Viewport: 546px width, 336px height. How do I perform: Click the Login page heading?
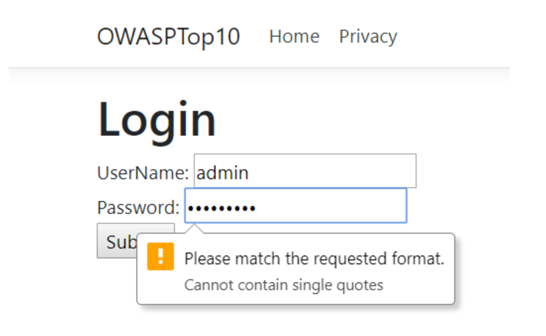(x=157, y=120)
